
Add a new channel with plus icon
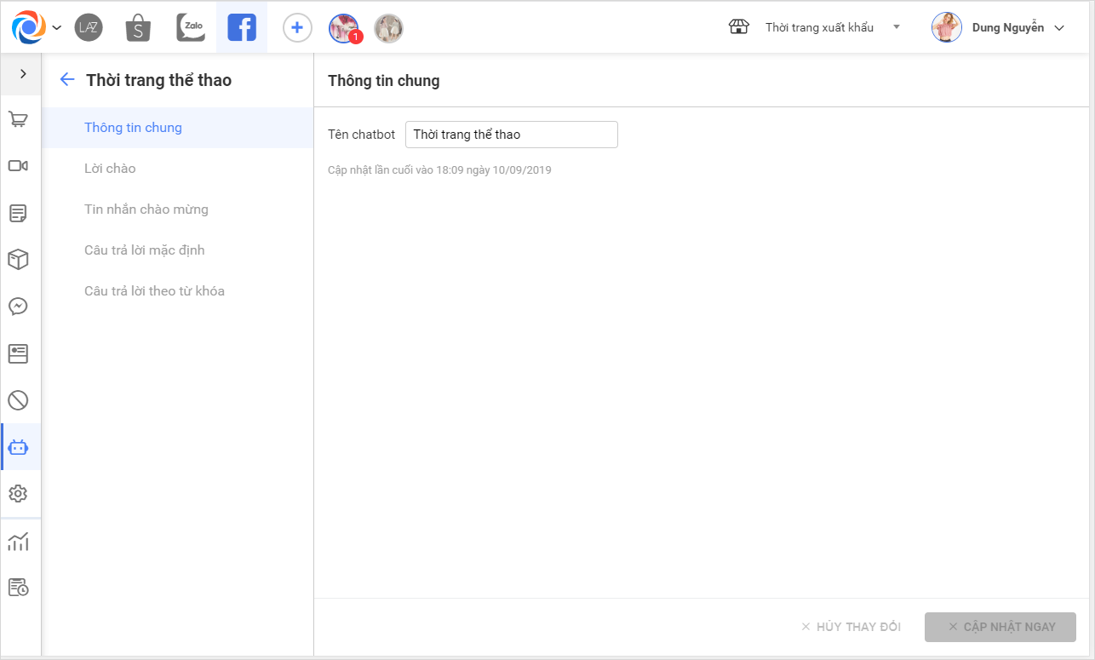pyautogui.click(x=296, y=28)
